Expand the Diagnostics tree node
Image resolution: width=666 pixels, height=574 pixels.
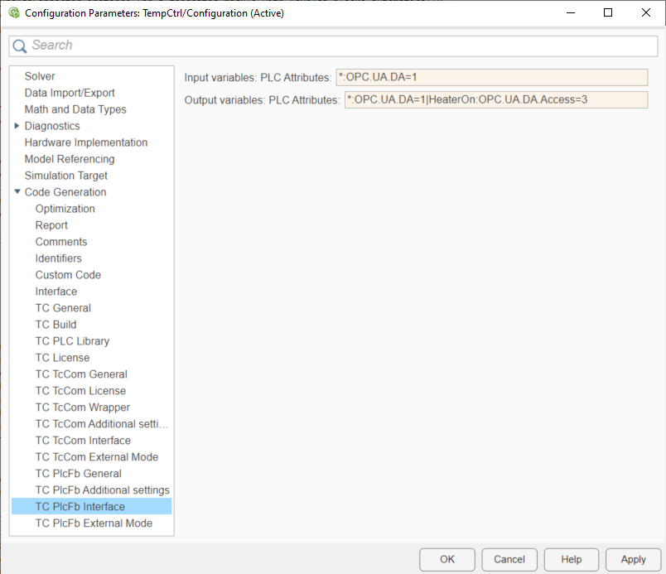click(17, 126)
